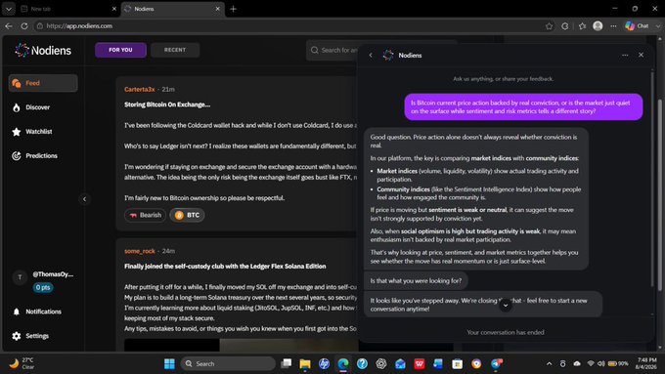Click the taskbar Search box
Screen dimensions: 665x374
(228, 364)
